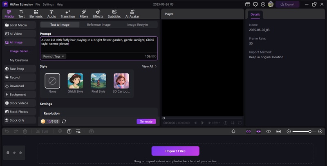The image size is (327, 166).
Task: Click the Import Files button
Action: (175, 151)
